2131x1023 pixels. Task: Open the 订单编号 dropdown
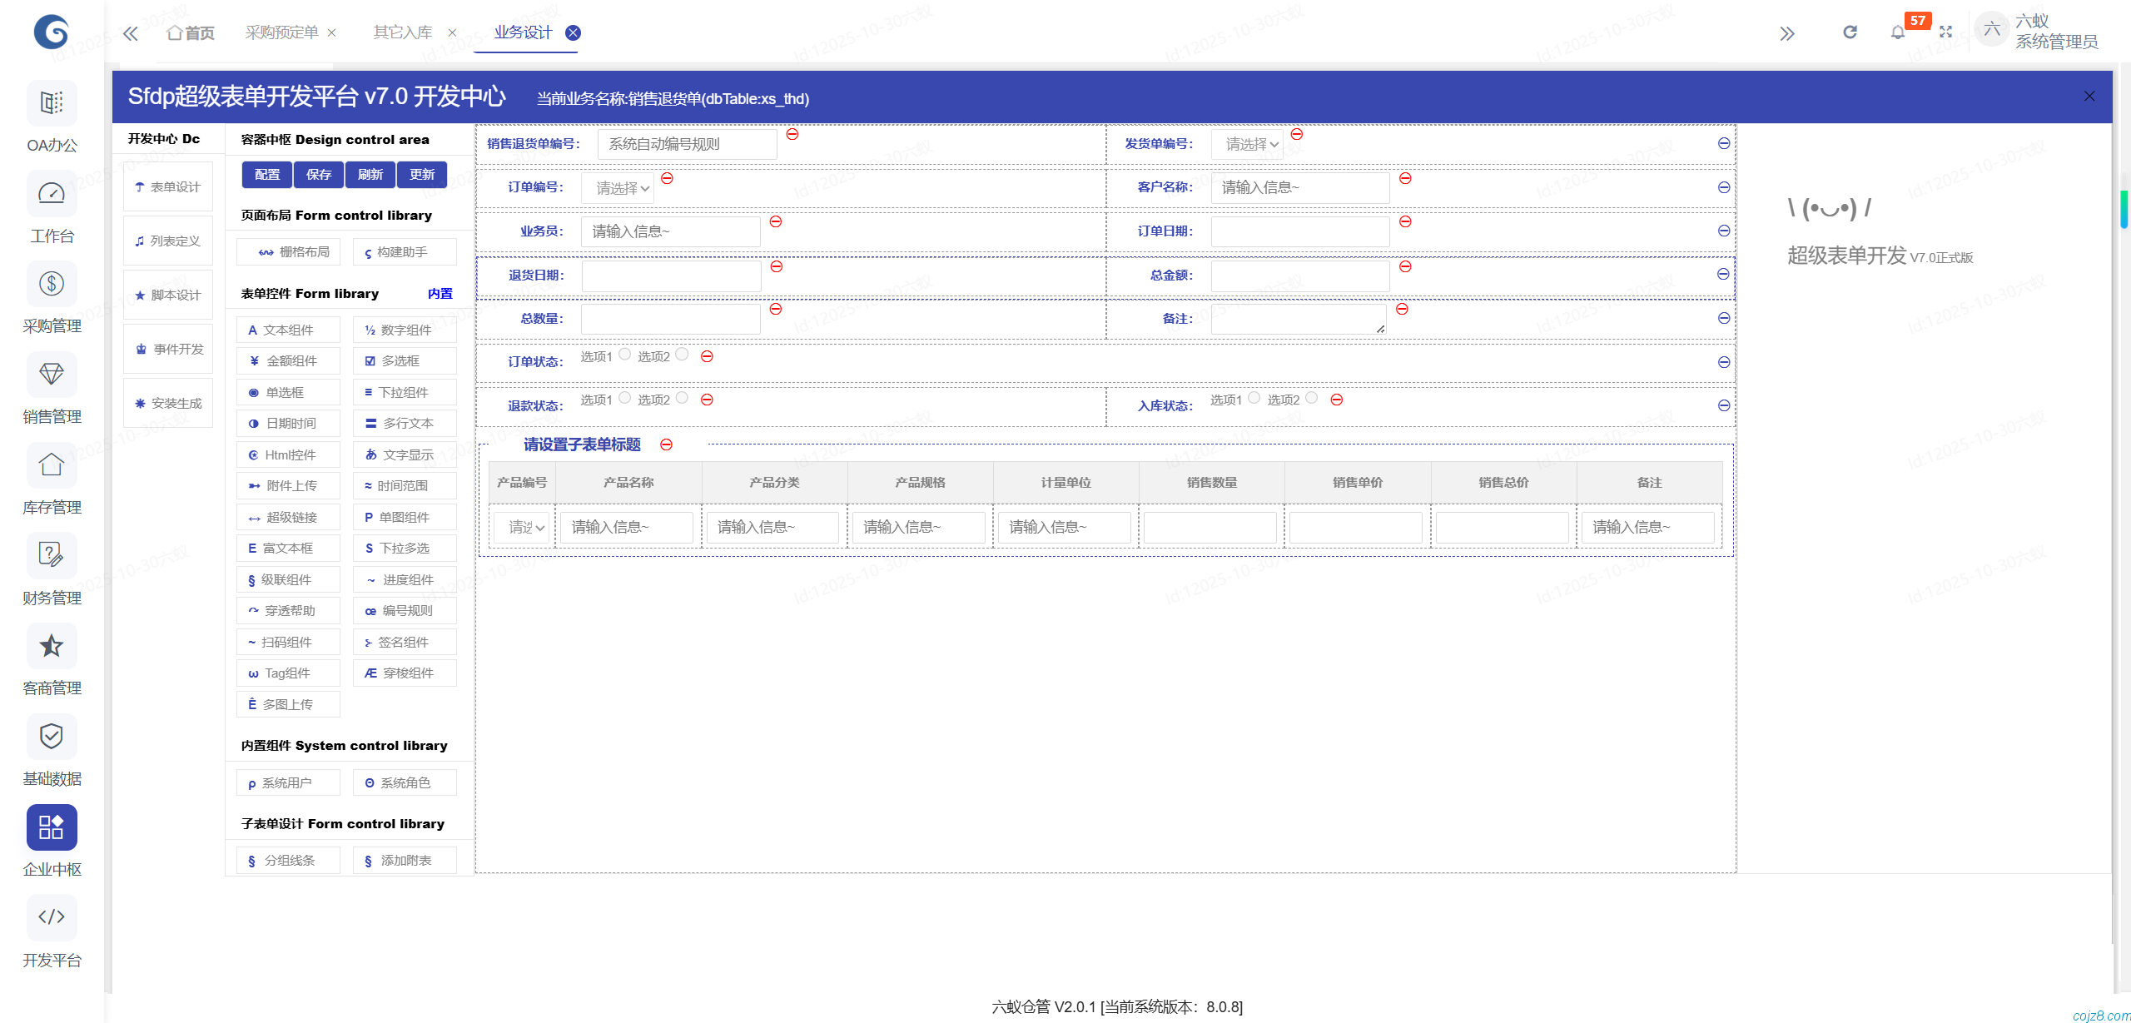617,187
